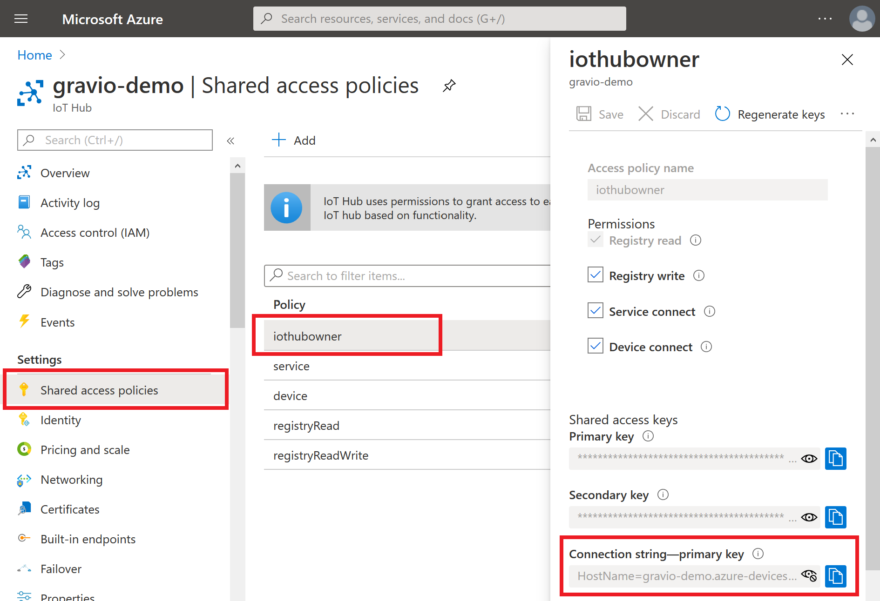Disable the Service connect permission
The height and width of the screenshot is (601, 880).
(x=595, y=310)
